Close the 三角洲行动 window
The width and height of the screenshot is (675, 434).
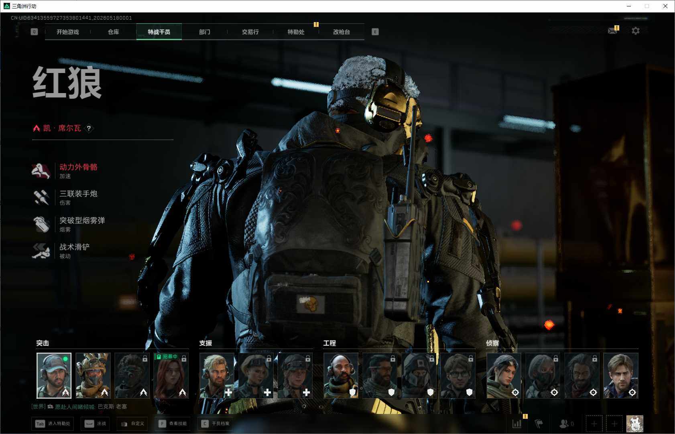point(665,6)
